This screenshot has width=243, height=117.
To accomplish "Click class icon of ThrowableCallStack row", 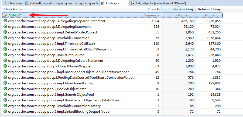I will pos(5,44).
